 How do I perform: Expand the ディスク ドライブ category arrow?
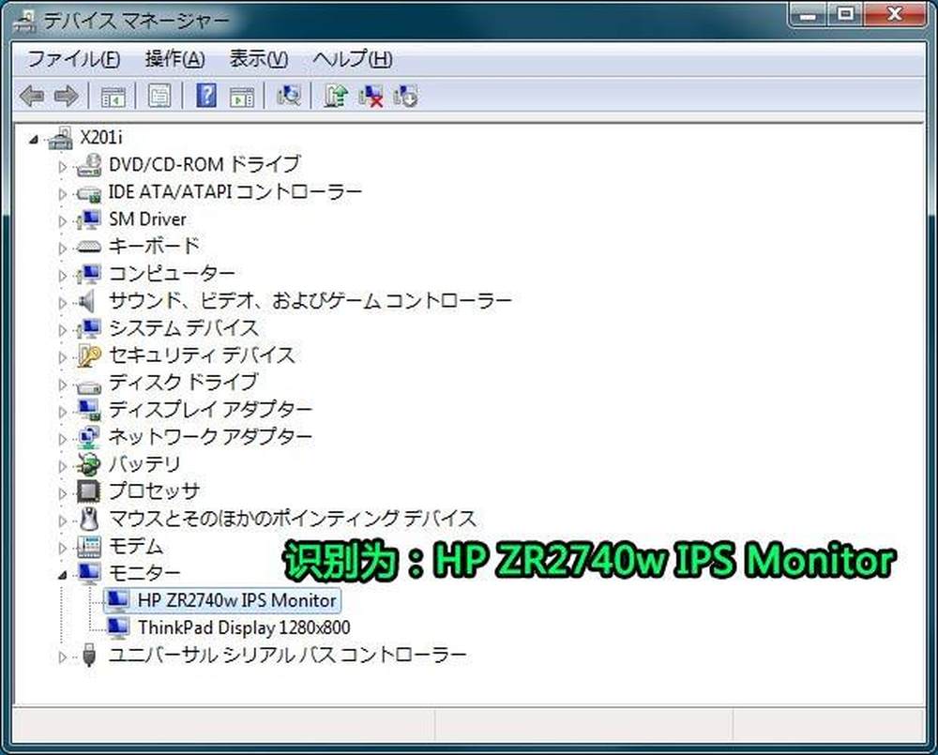click(x=62, y=385)
